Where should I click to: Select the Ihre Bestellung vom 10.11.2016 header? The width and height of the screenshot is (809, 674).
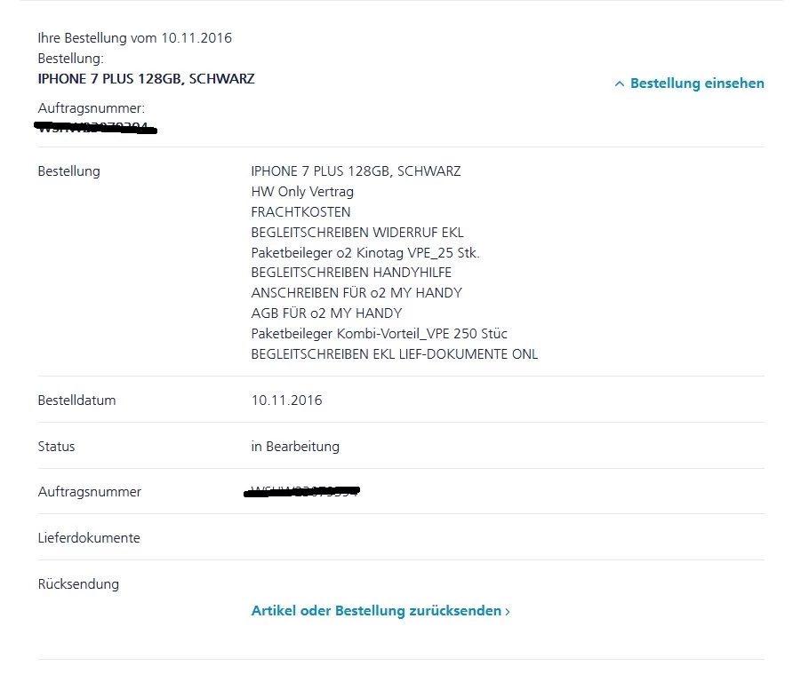pos(134,38)
